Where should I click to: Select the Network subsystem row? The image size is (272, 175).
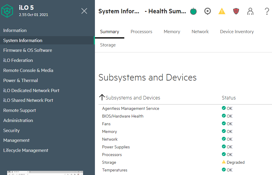pos(110,139)
